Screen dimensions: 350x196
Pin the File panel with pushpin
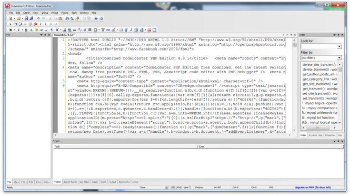45,35
